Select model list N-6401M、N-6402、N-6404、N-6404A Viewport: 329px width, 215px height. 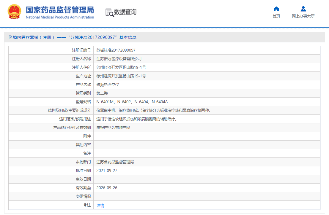tap(132, 102)
